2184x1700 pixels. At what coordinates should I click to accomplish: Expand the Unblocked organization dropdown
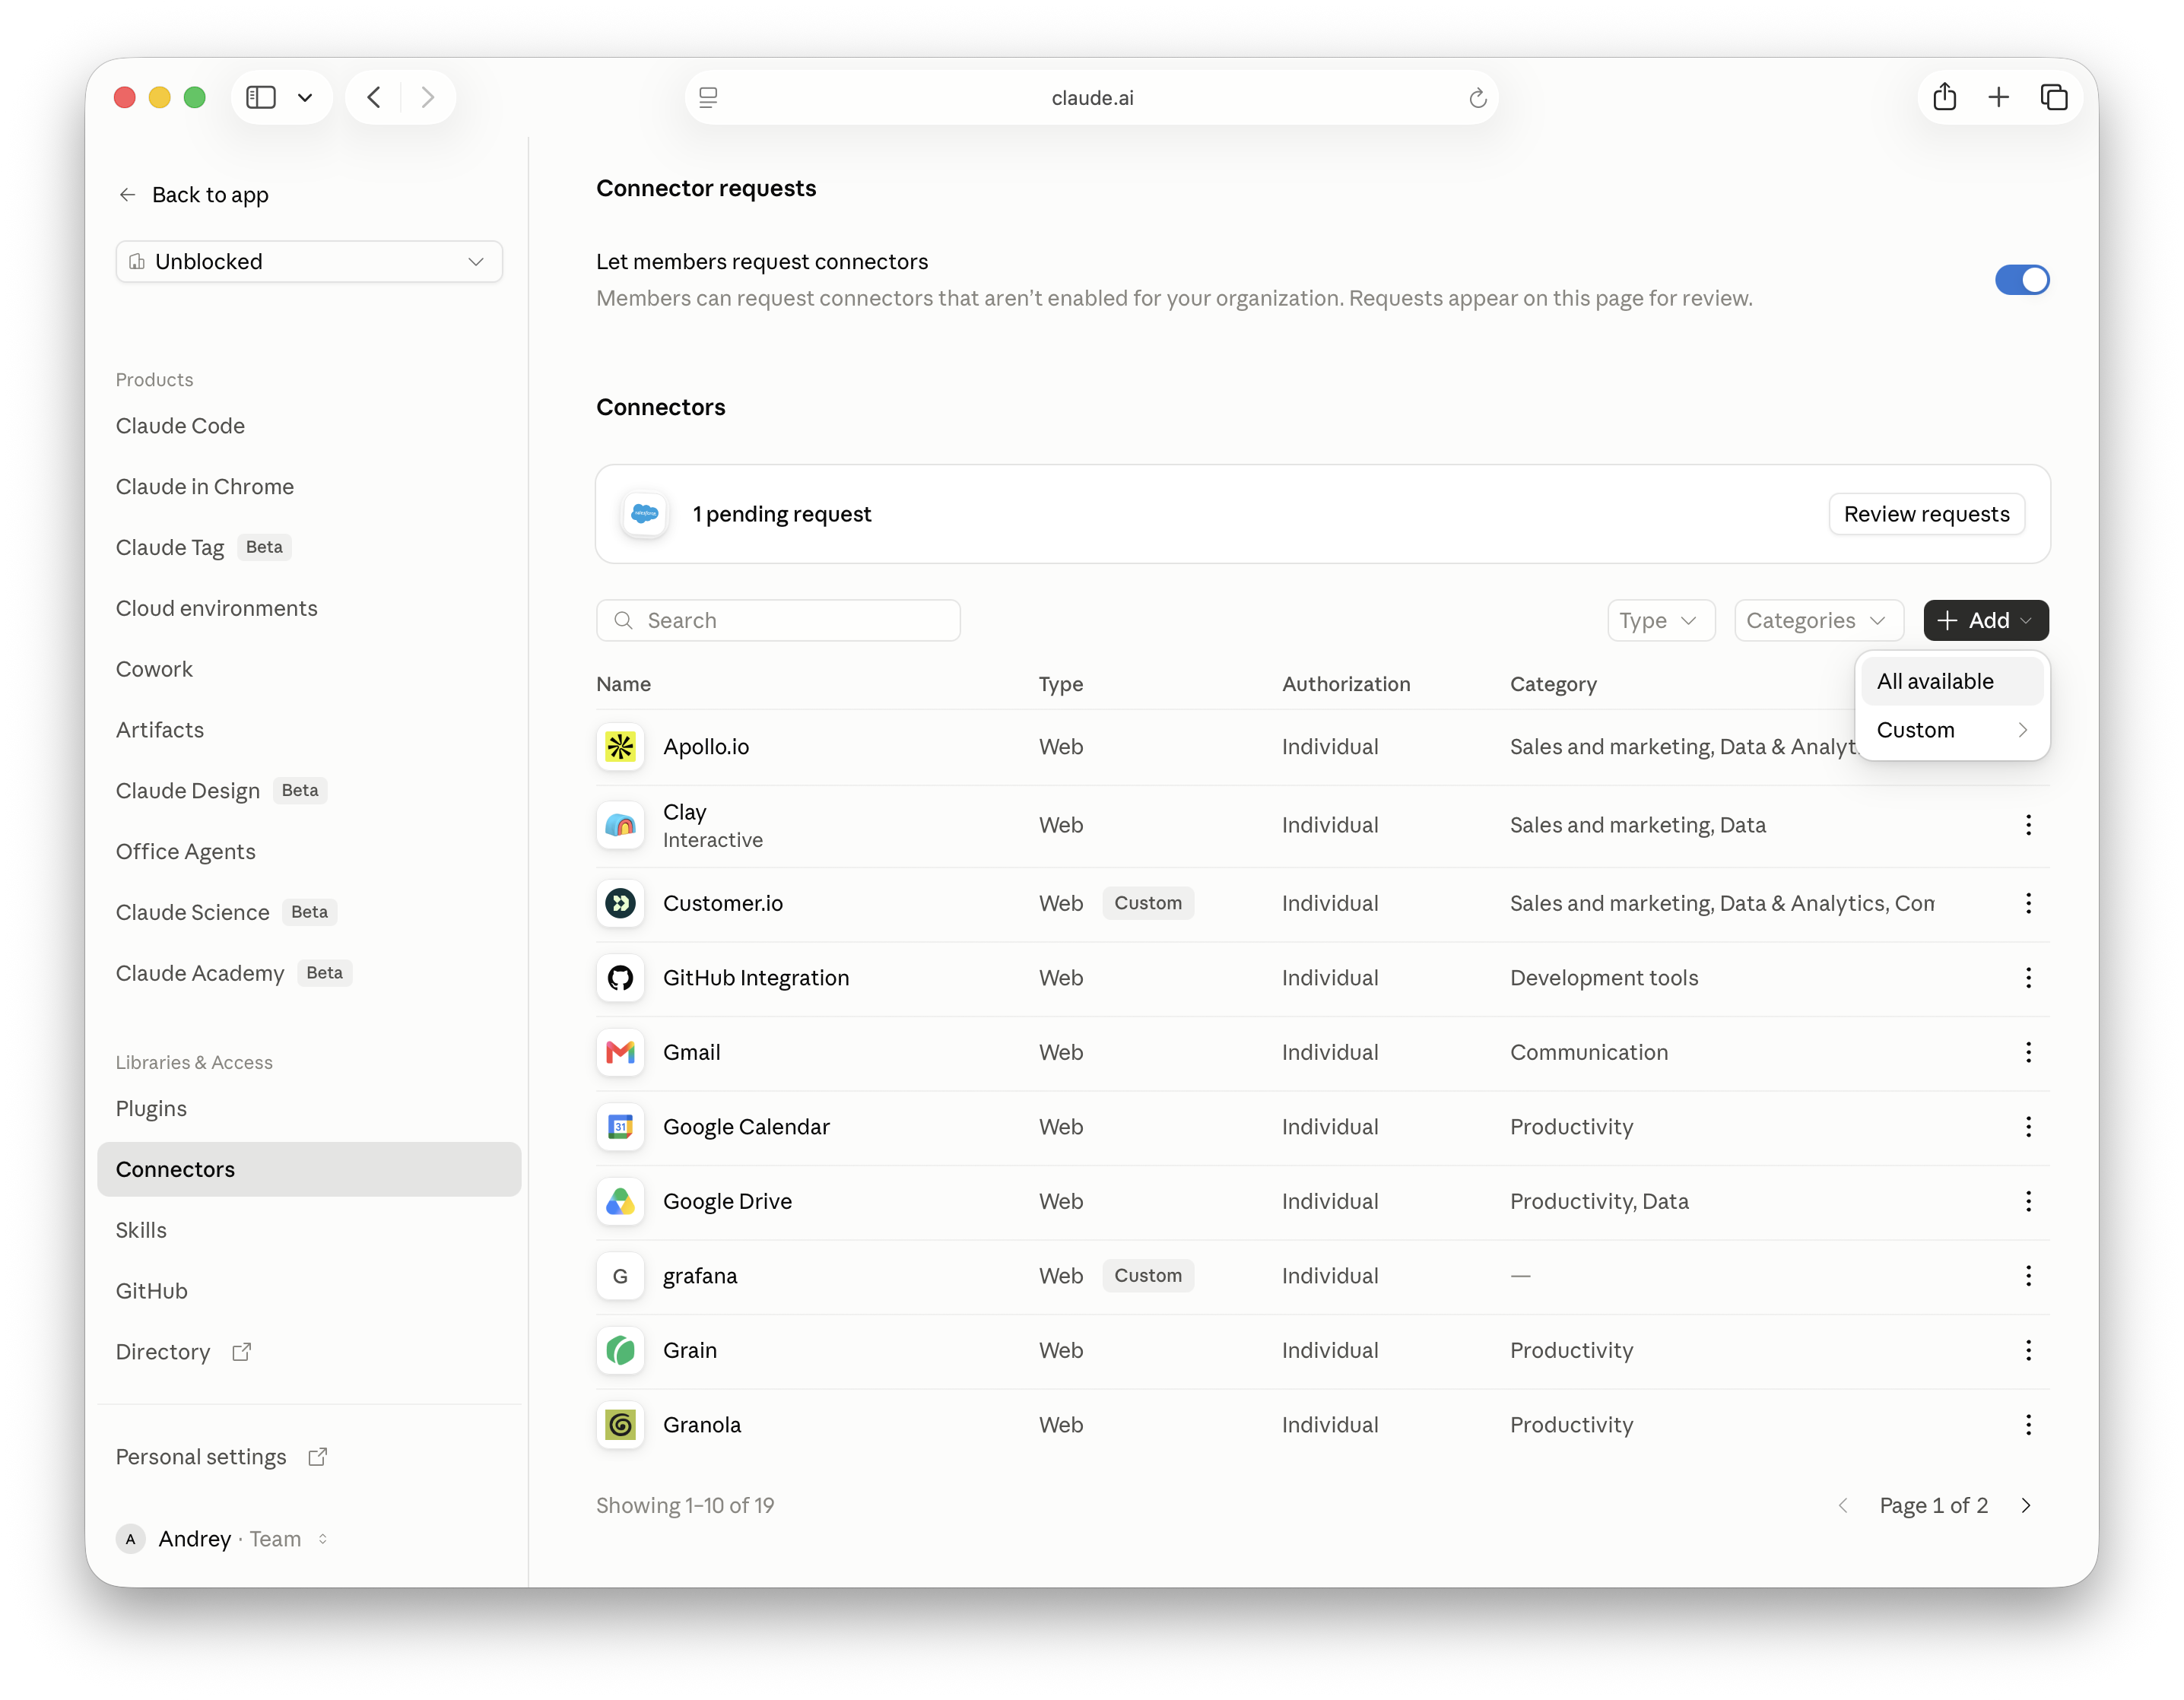309,262
